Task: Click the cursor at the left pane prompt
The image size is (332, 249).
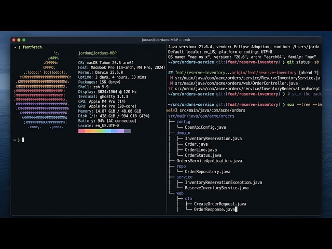Action: 23,140
